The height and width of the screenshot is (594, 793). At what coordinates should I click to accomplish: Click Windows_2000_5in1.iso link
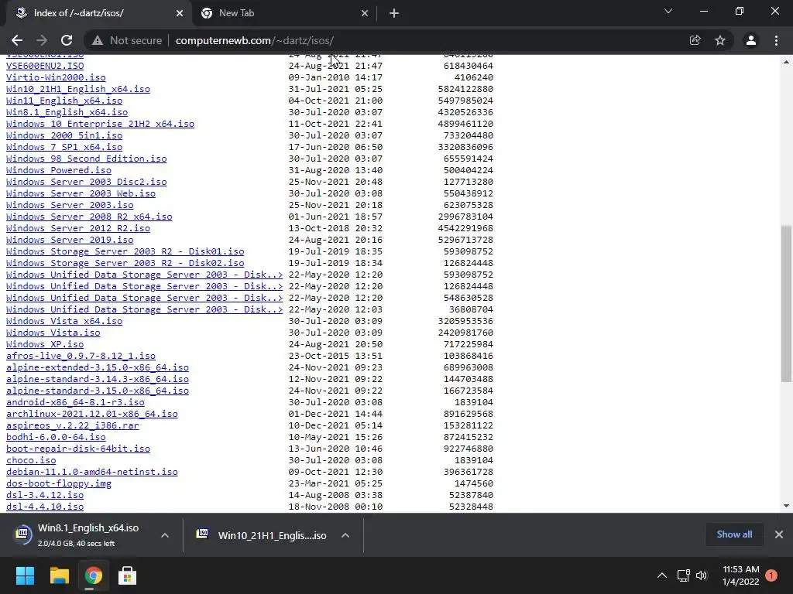64,135
